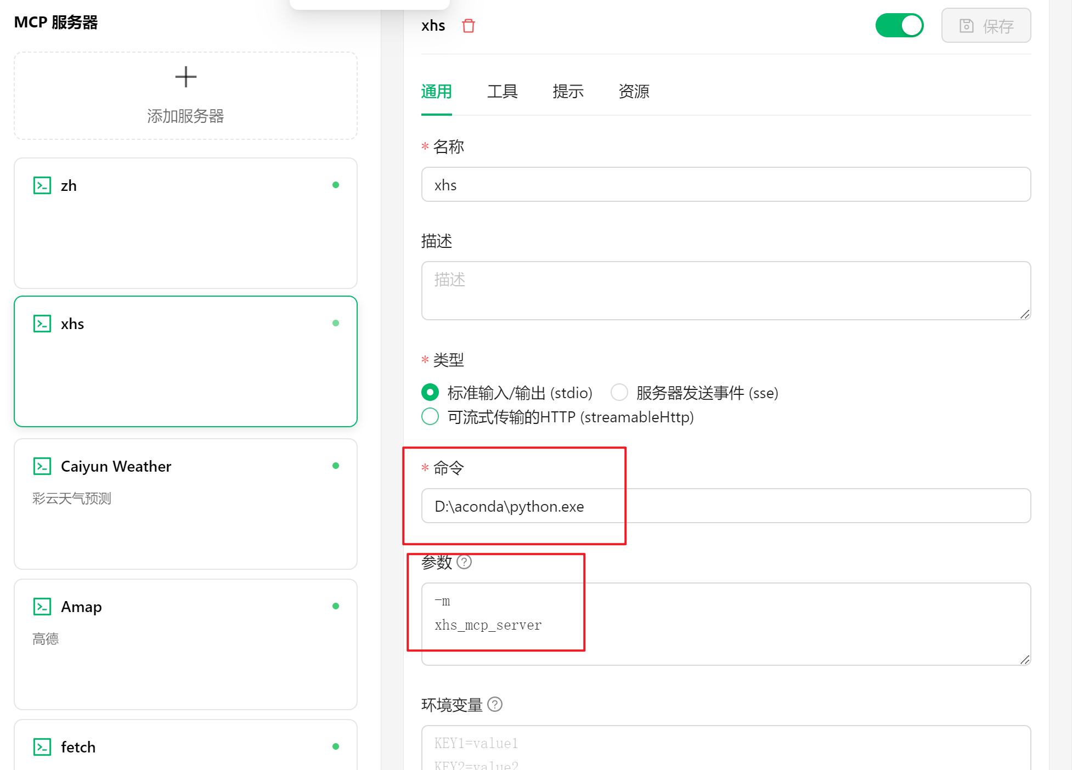Click help icon next to 参数
Screen dimensions: 1072x770
click(464, 562)
